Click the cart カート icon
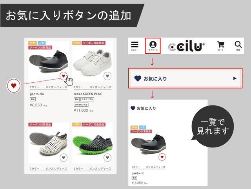 point(221,46)
